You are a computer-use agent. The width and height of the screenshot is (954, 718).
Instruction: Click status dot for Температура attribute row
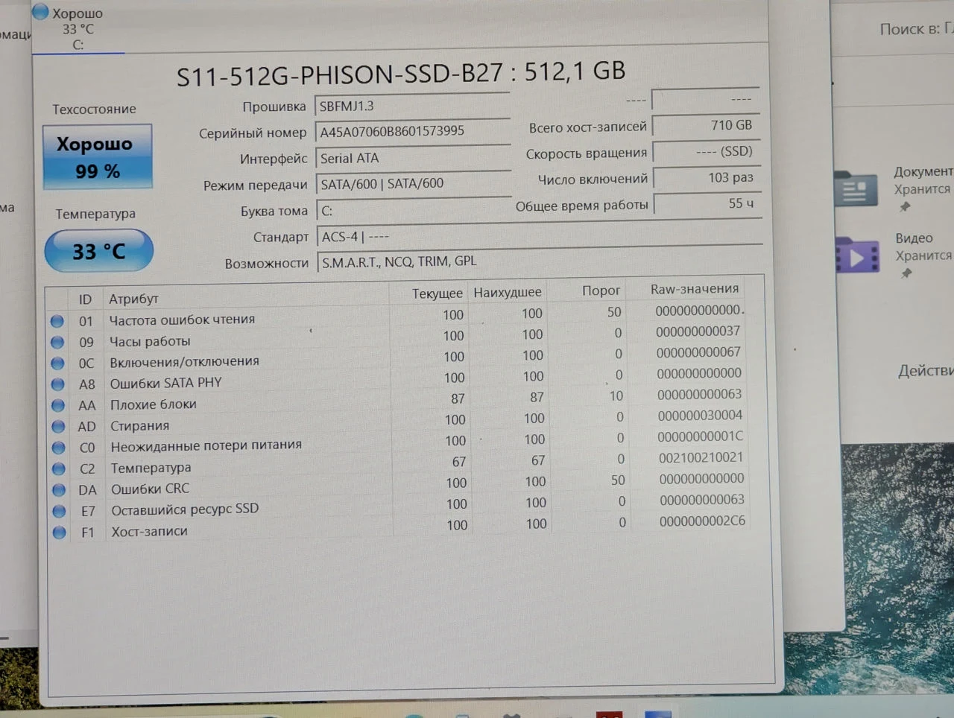[x=59, y=469]
